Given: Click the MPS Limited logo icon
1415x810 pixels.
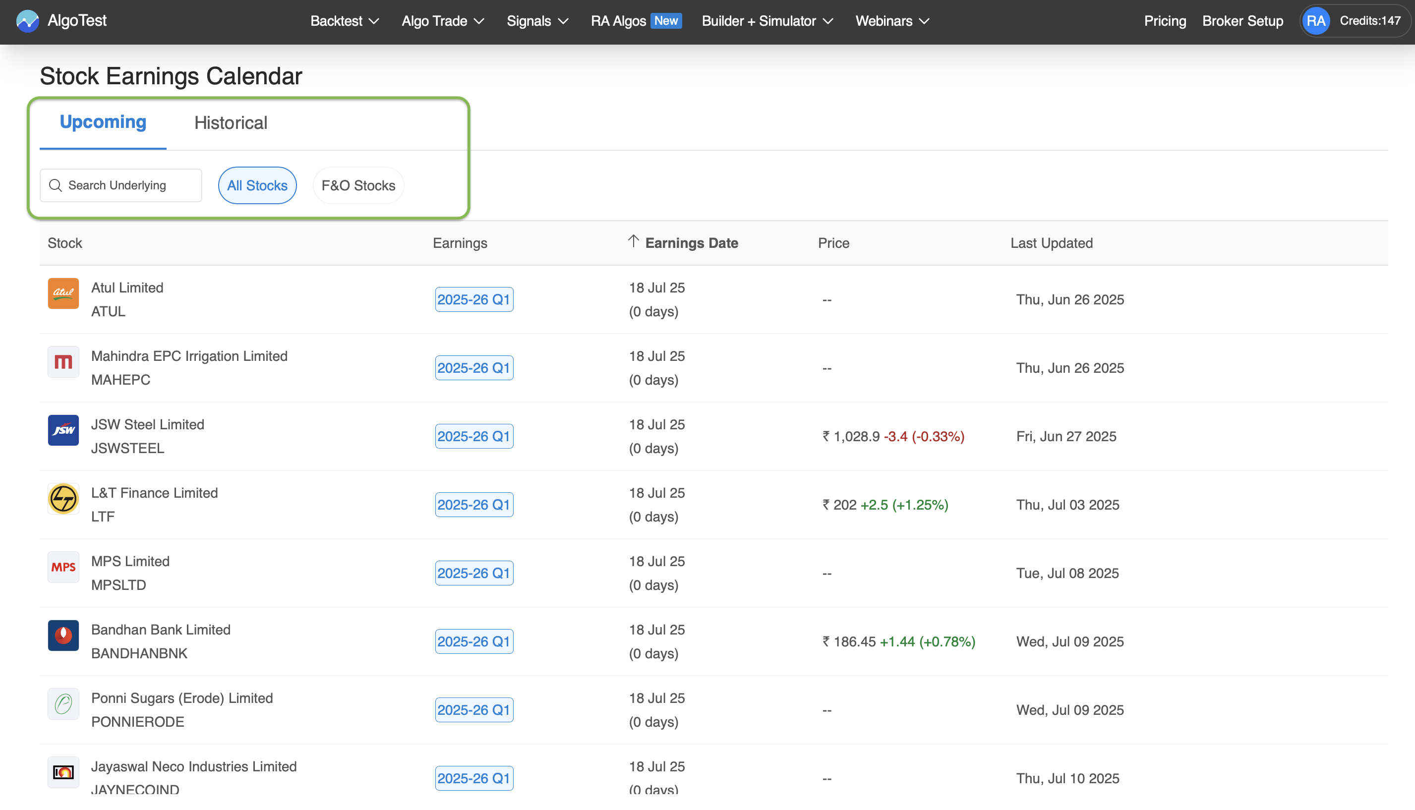Looking at the screenshot, I should pyautogui.click(x=63, y=567).
